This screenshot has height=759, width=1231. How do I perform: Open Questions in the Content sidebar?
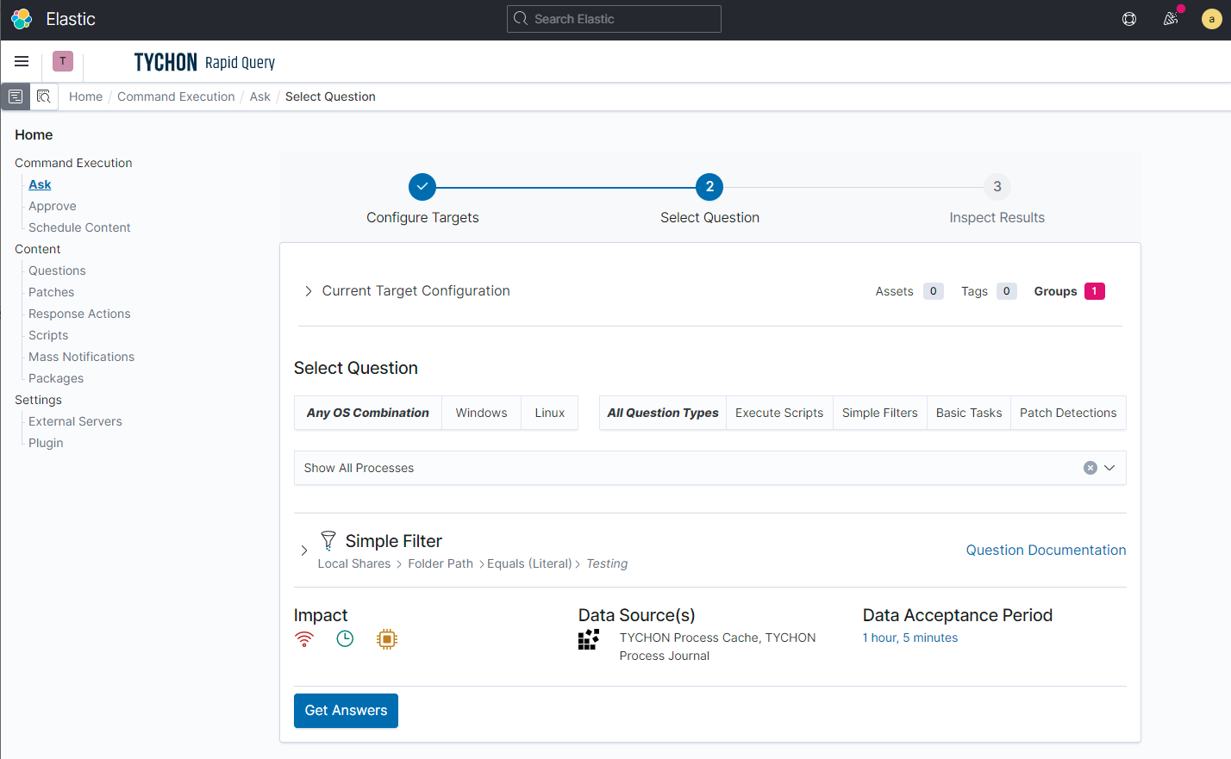point(57,271)
